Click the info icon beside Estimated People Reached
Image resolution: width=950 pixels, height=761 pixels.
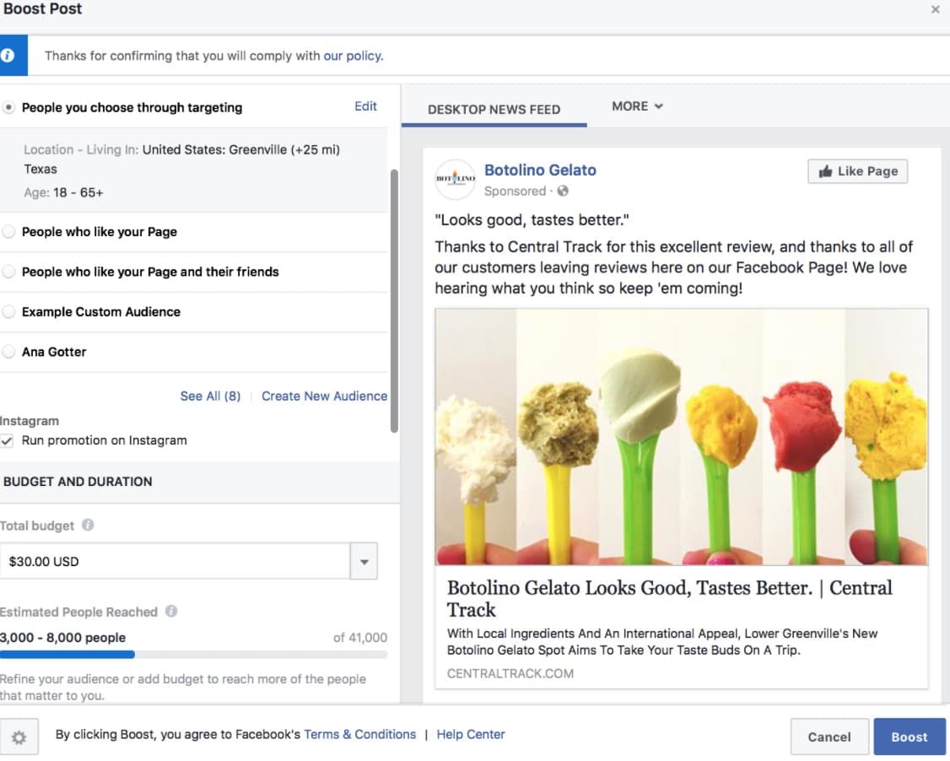coord(170,612)
